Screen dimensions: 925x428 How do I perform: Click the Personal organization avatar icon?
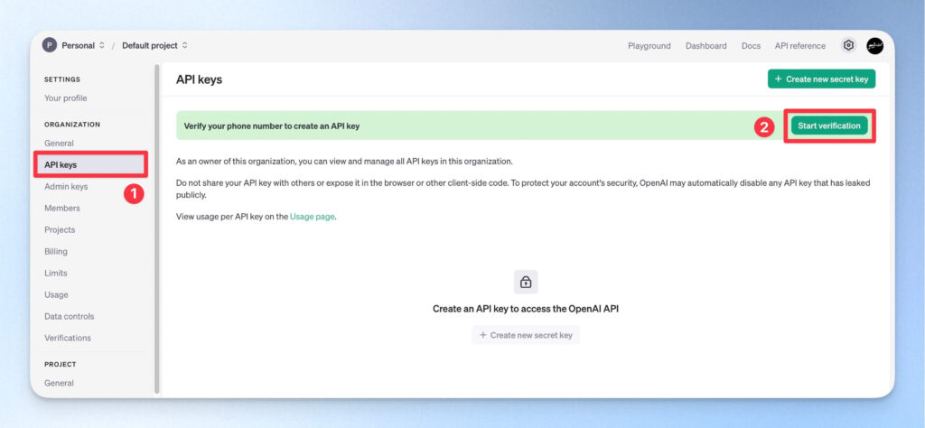50,45
